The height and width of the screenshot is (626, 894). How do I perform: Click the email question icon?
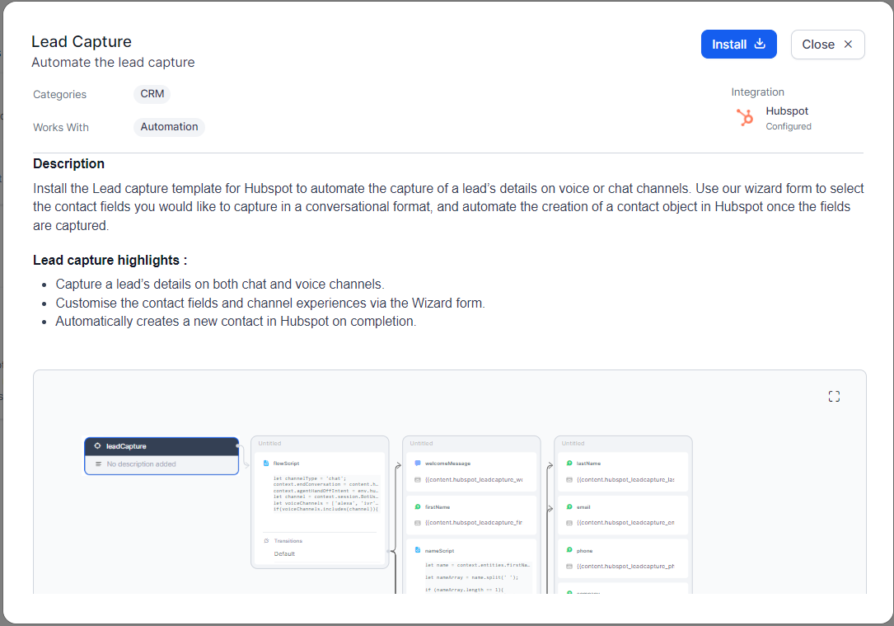pyautogui.click(x=569, y=507)
